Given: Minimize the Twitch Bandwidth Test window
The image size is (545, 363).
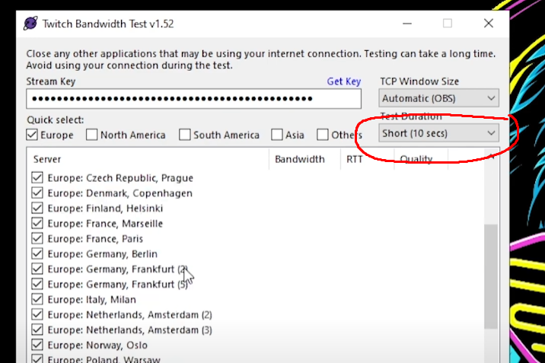Looking at the screenshot, I should pyautogui.click(x=407, y=24).
